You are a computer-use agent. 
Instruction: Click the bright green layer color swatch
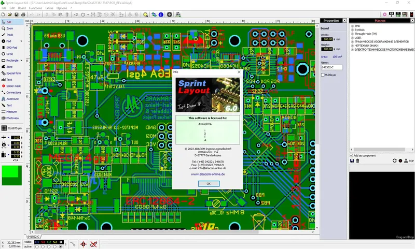pyautogui.click(x=10, y=171)
